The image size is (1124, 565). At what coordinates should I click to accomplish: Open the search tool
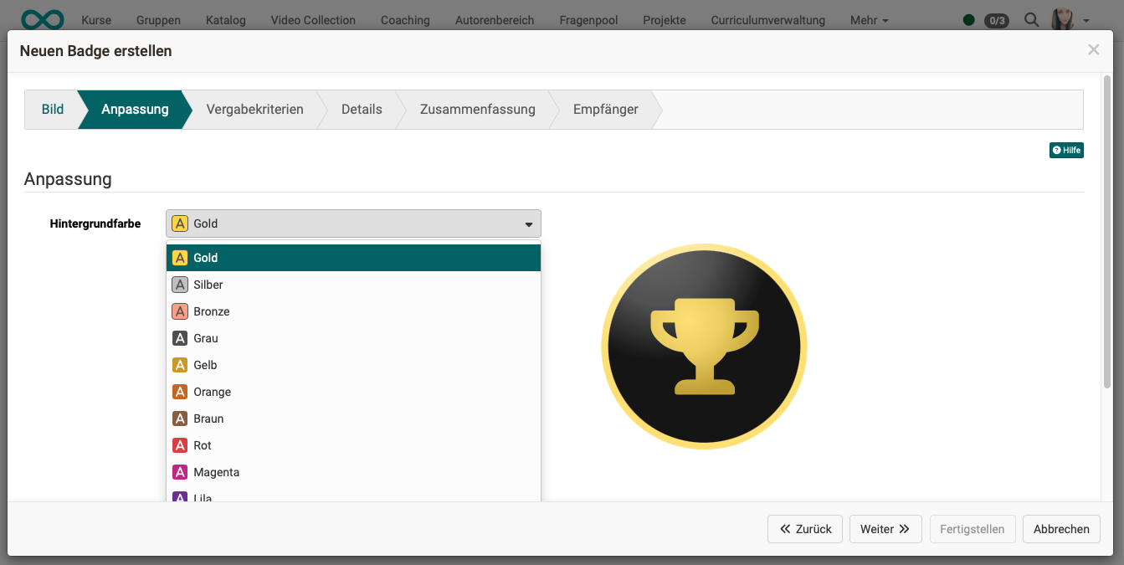pos(1031,19)
